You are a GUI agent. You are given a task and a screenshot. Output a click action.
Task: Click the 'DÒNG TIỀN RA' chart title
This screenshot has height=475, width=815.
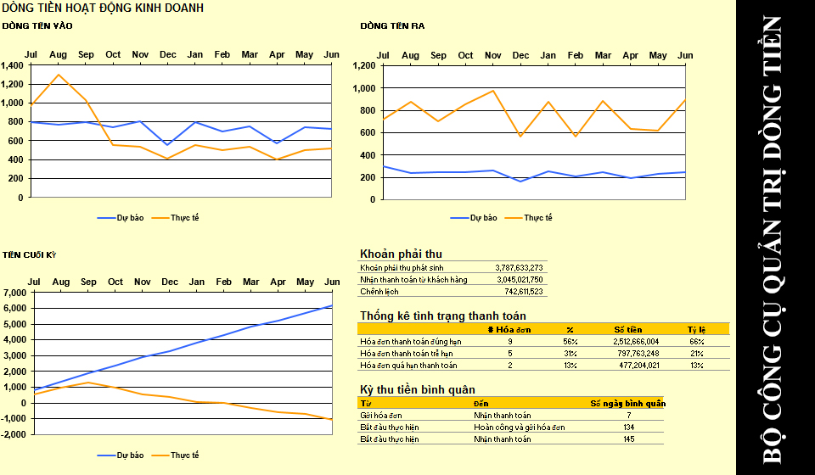click(x=392, y=26)
